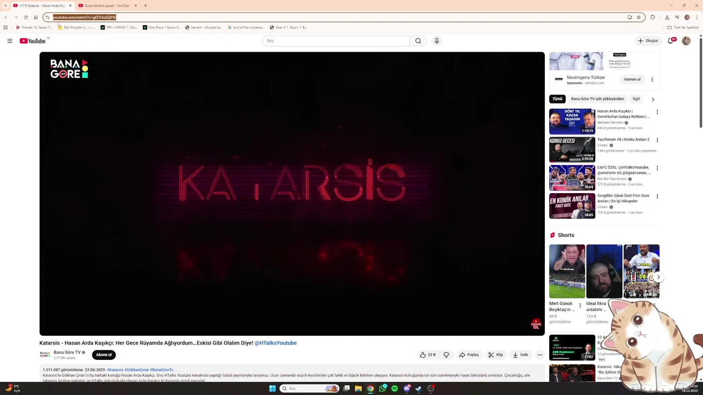Open Sevgililer Günü First Date thumbnail
The width and height of the screenshot is (703, 395).
click(572, 206)
